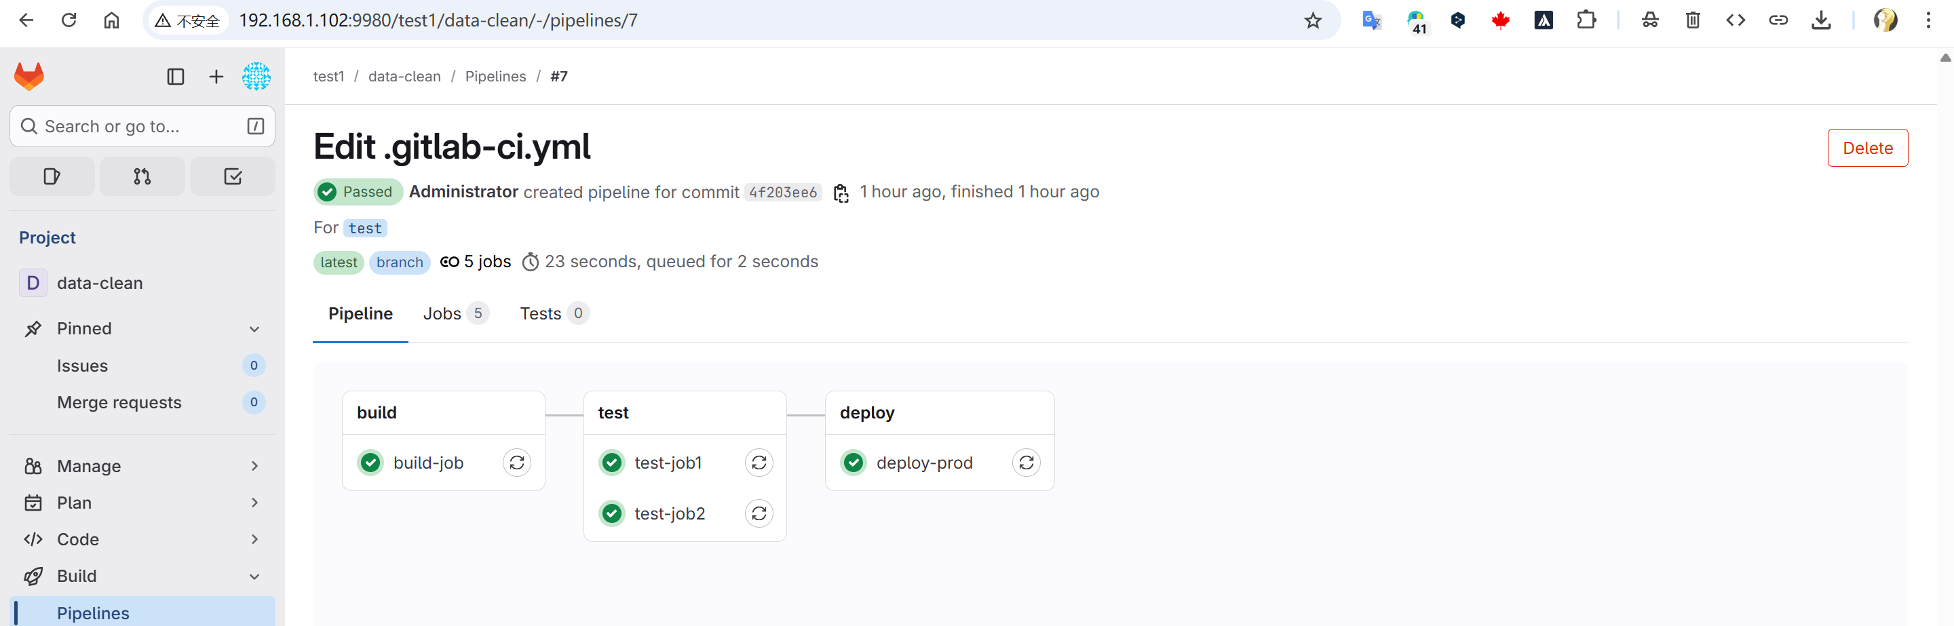Screen dimensions: 1954x626
Task: Retry the test-job1 job
Action: [759, 463]
